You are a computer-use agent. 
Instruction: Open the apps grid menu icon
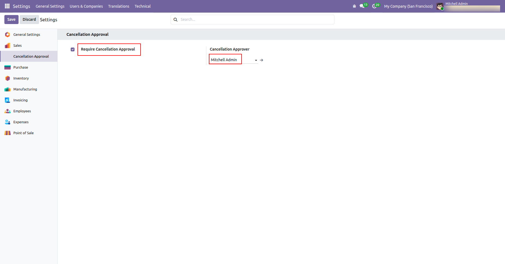tap(7, 6)
